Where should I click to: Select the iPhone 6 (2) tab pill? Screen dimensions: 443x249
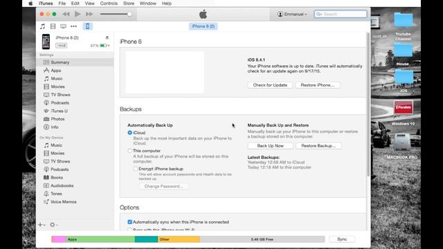(x=203, y=26)
